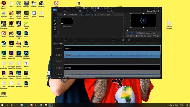Click the timeline view-entire-movie icon
The height and width of the screenshot is (107, 190).
click(61, 43)
